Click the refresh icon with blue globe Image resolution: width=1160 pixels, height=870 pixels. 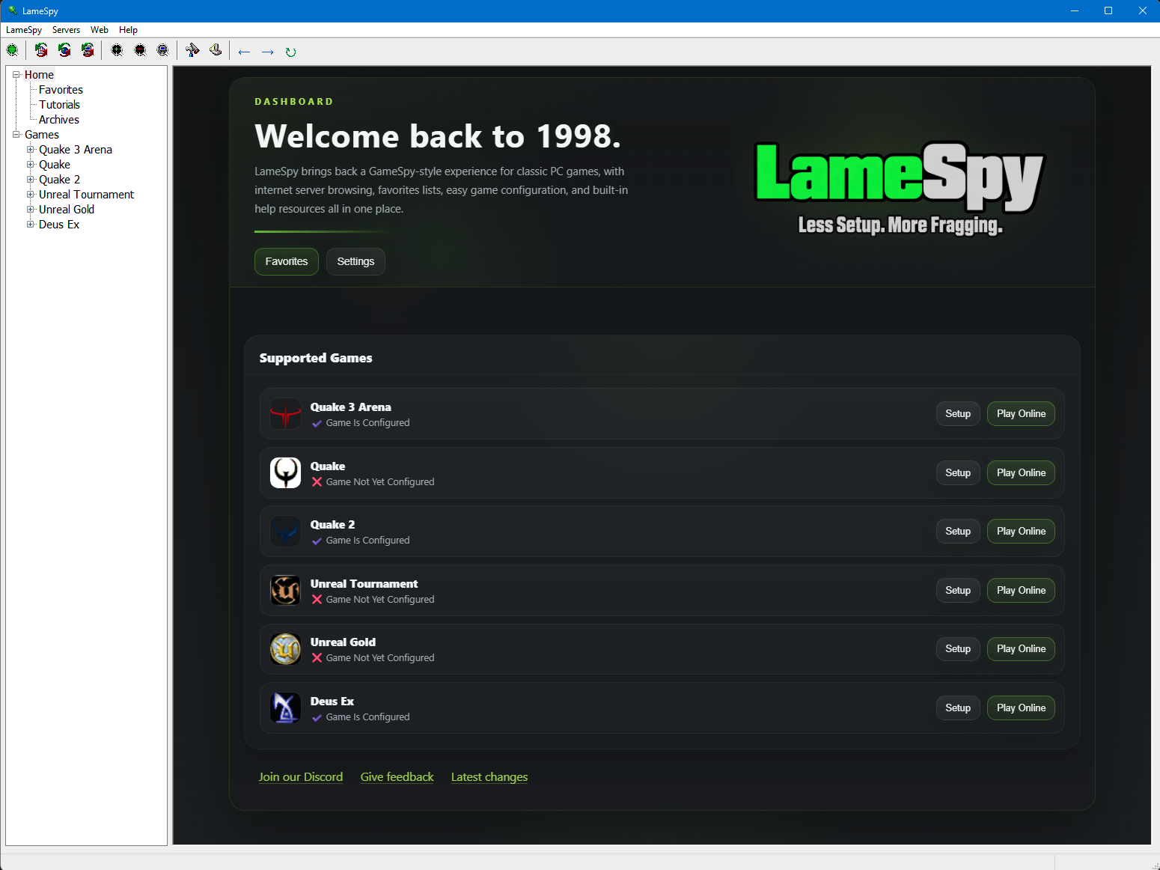tap(64, 50)
